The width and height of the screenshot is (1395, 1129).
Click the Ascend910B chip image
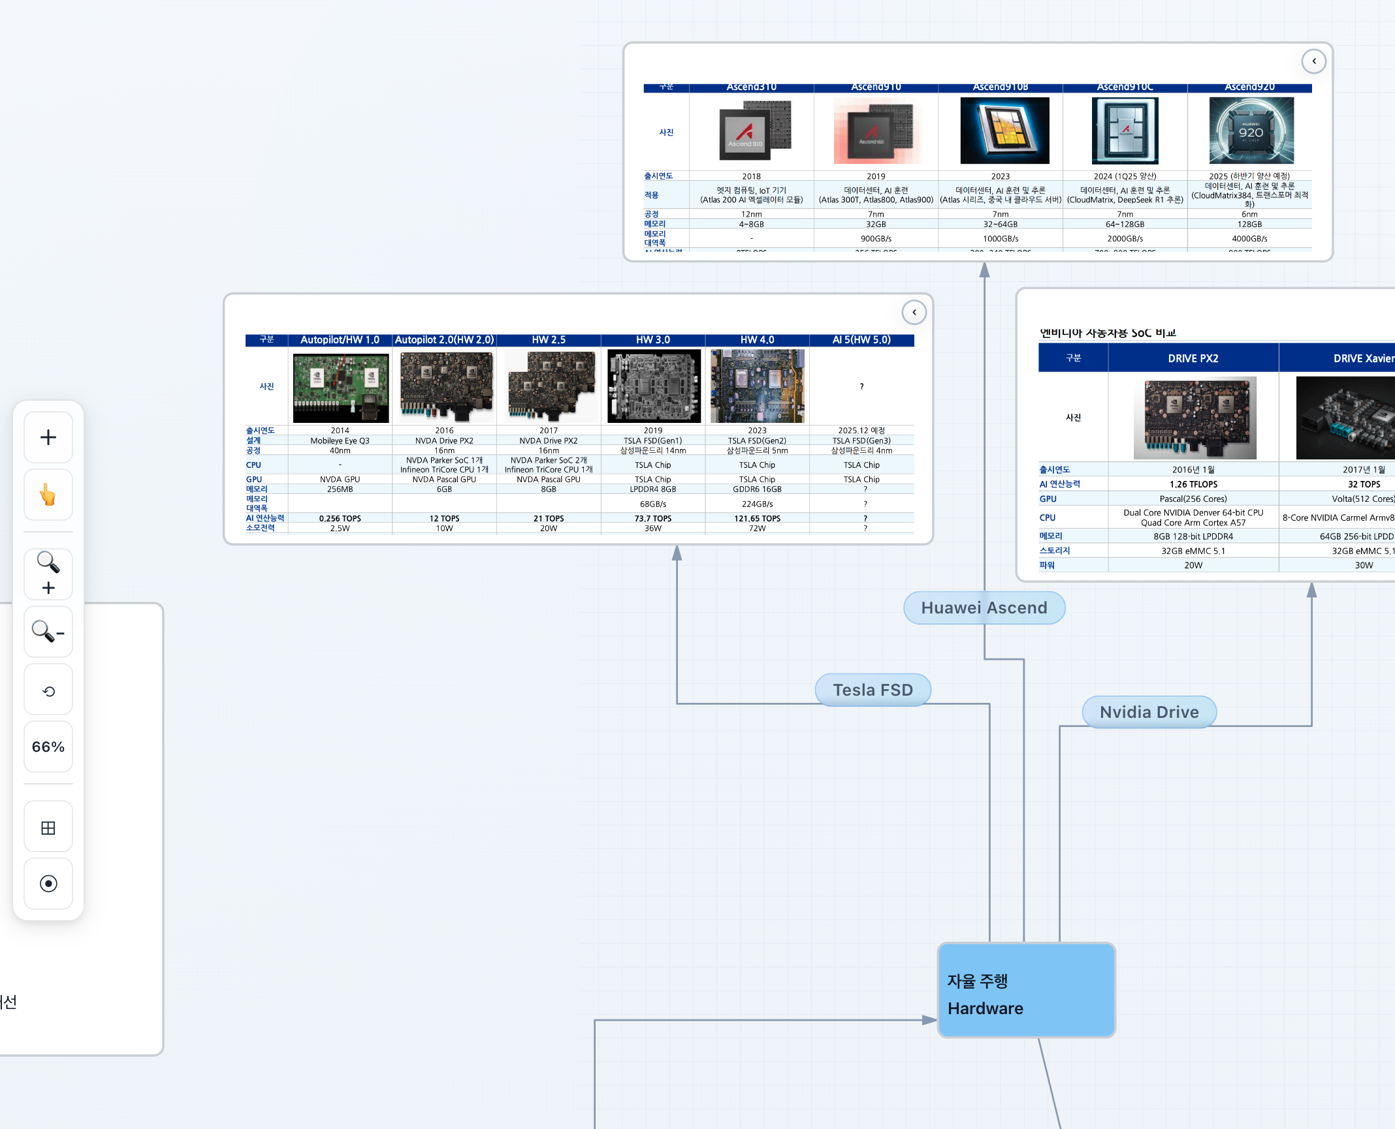tap(1004, 131)
